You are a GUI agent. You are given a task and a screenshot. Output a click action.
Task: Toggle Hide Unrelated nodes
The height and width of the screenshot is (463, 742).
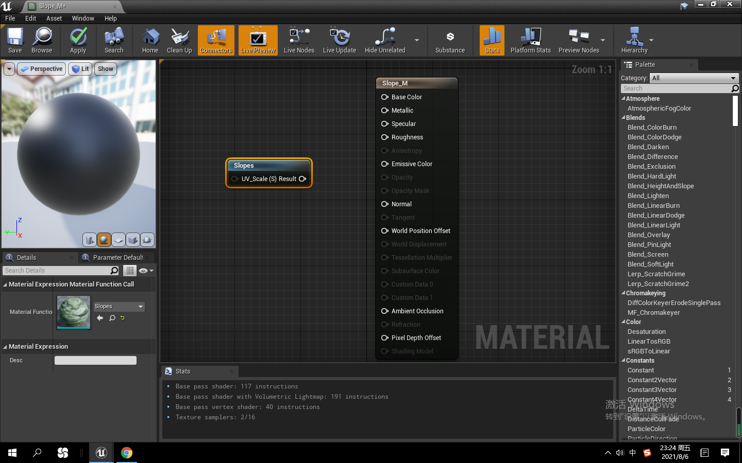(x=384, y=40)
